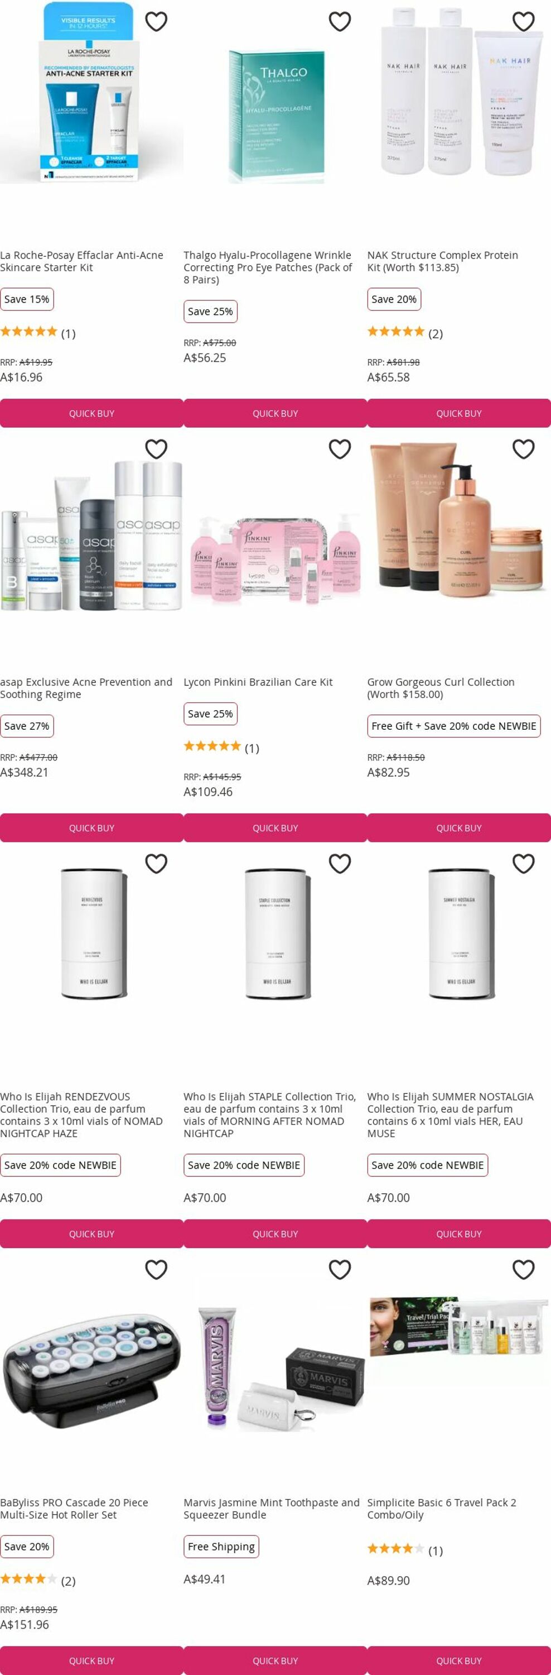Quick Buy Who Is Elijah STAPLE Trio
The width and height of the screenshot is (551, 1675).
pos(275,1233)
